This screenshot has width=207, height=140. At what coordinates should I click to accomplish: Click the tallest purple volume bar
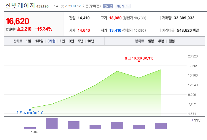[52, 124]
